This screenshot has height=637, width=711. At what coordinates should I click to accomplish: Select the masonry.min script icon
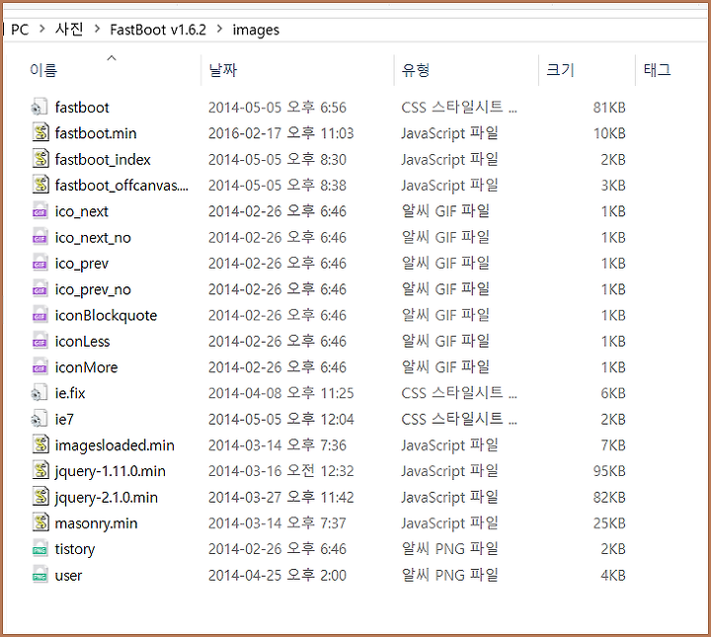click(x=40, y=523)
